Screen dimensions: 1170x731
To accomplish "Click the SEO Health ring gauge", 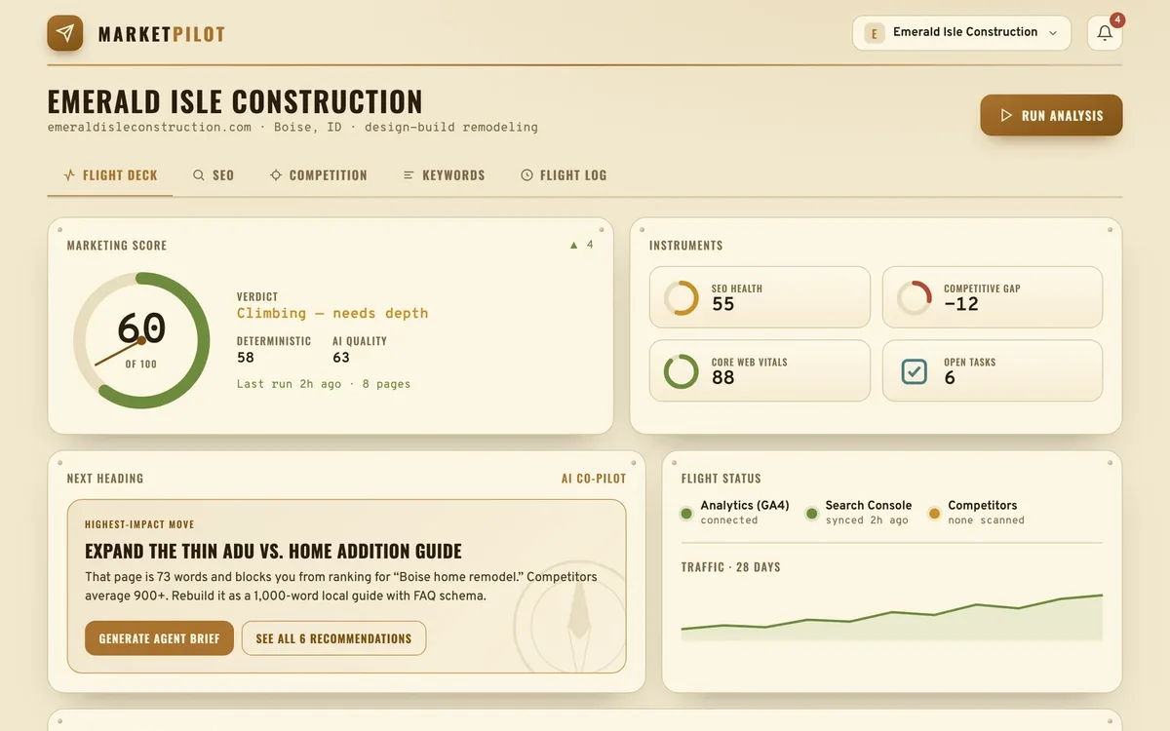I will click(x=681, y=297).
